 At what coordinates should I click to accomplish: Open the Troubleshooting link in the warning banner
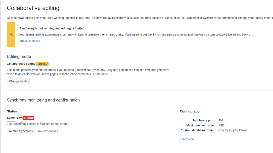point(30,41)
